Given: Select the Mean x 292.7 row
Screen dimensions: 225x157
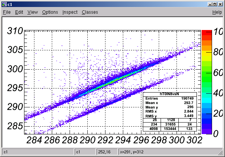Looking at the screenshot, I should (169, 103).
